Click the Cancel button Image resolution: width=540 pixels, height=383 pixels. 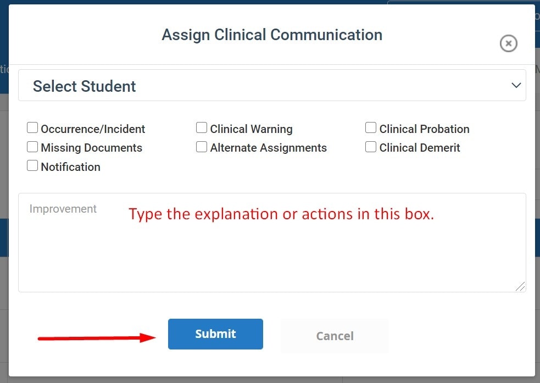click(x=334, y=336)
